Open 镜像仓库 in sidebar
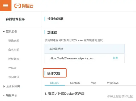Screen dimensions: 136x101 pyautogui.click(x=14, y=41)
